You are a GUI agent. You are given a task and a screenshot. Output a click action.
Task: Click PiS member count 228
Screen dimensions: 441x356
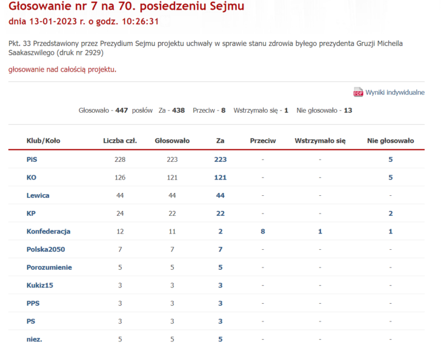tap(120, 160)
